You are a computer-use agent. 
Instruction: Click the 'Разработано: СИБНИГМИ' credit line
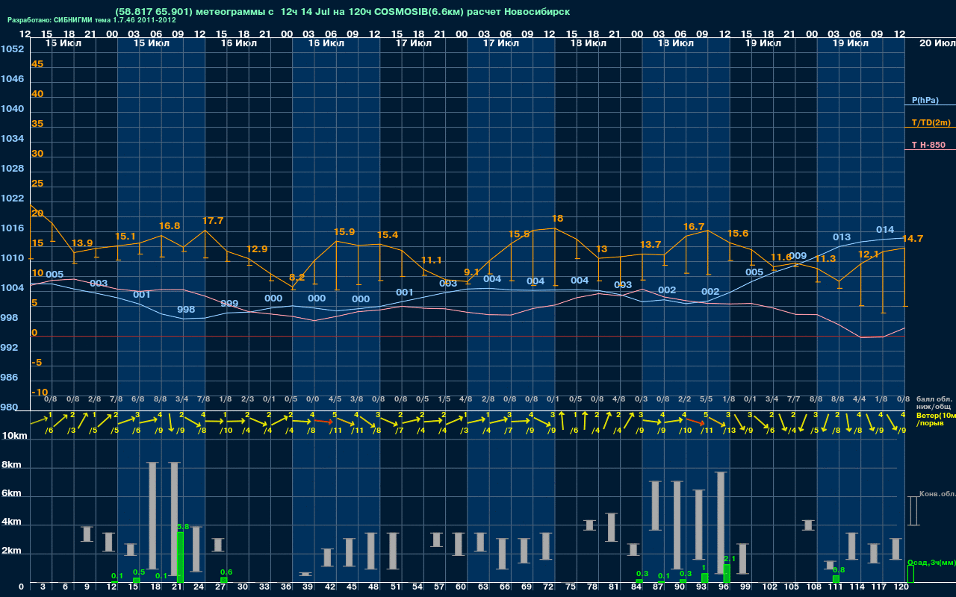pyautogui.click(x=92, y=20)
